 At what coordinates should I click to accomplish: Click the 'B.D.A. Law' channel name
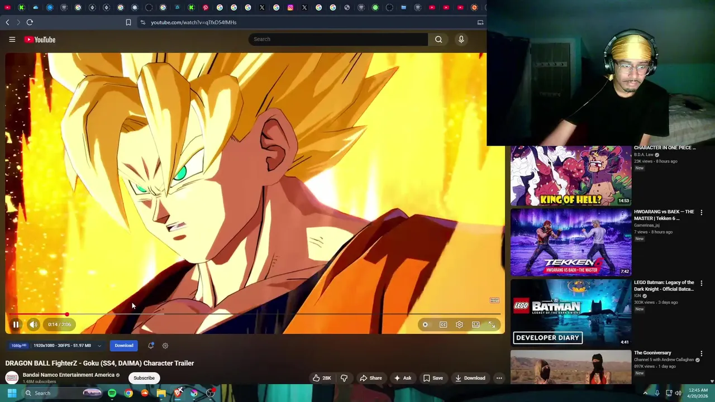point(643,155)
